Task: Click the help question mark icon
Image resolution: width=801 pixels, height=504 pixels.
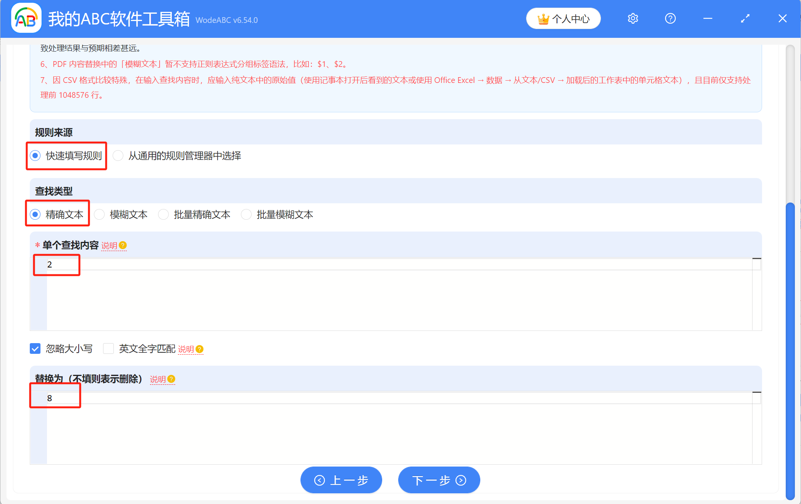Action: click(670, 18)
